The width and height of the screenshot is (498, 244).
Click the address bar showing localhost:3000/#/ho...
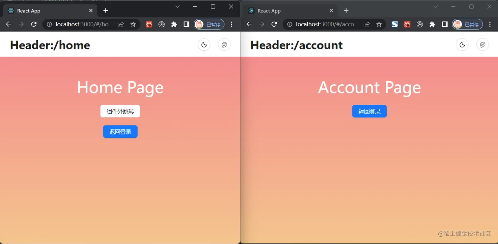[x=91, y=24]
